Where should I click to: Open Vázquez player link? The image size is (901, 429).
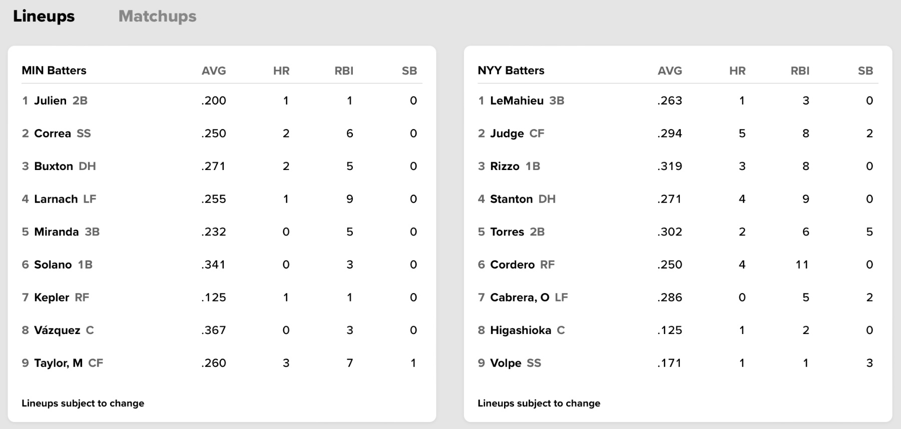pos(57,330)
